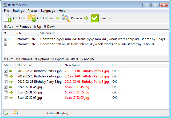Select statement adjusting time by -5 hours
The image size is (171, 118).
click(x=97, y=44)
